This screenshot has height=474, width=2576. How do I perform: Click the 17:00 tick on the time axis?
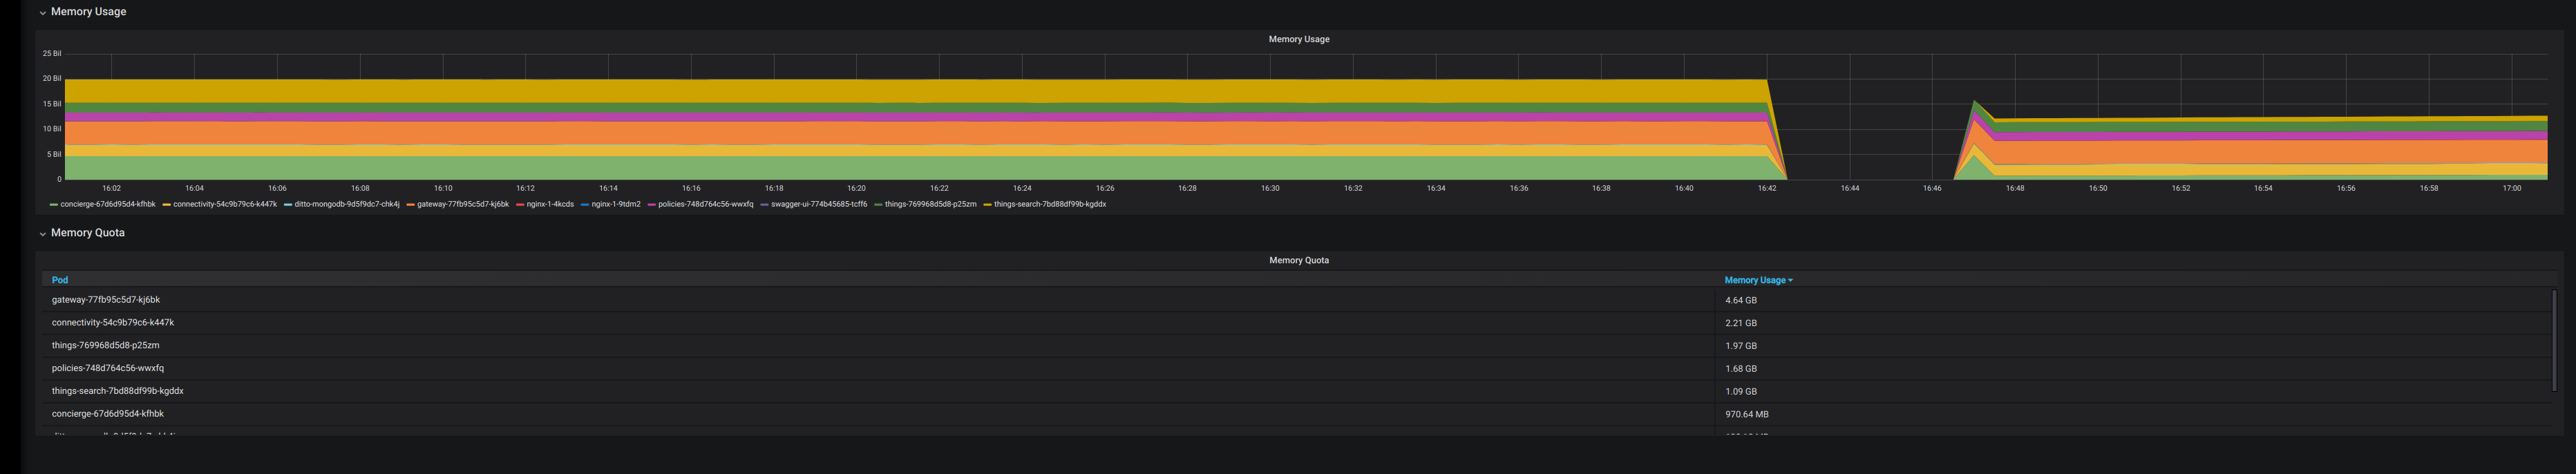2512,188
